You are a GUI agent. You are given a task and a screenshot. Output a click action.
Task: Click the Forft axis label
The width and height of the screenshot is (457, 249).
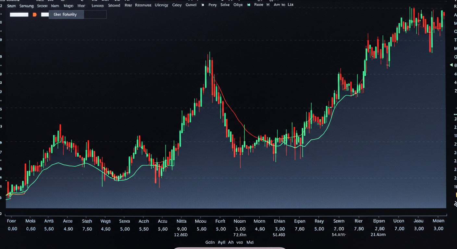coord(220,221)
